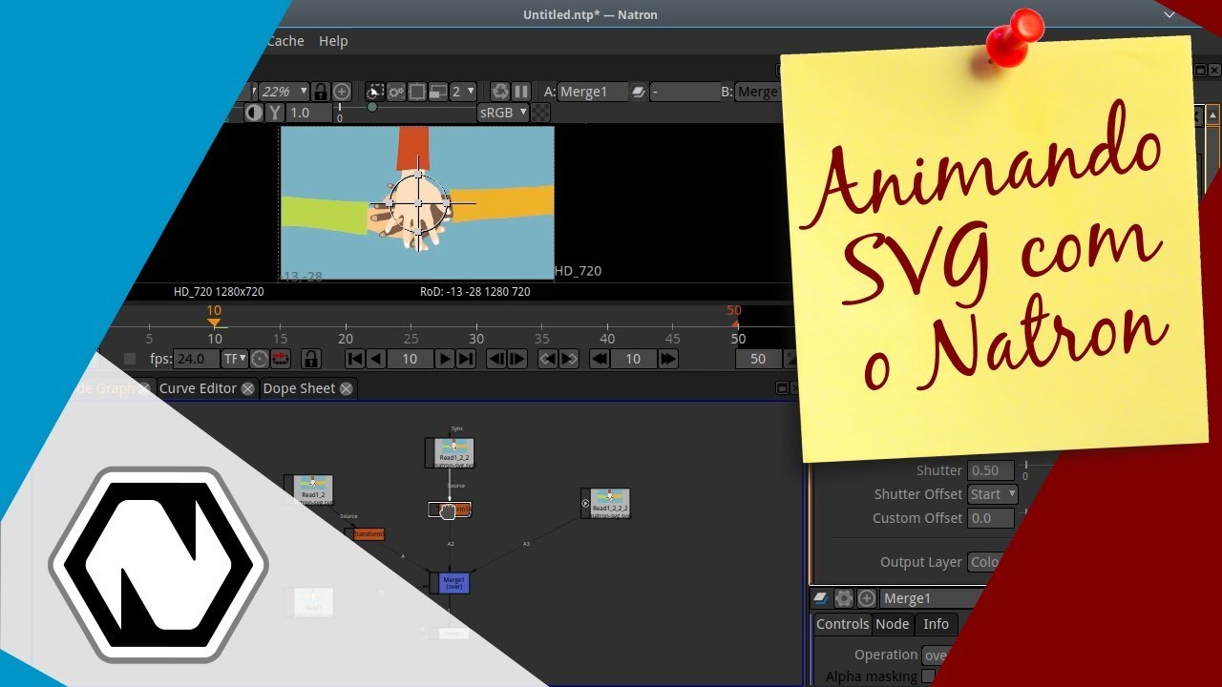The width and height of the screenshot is (1222, 687).
Task: Click the out-point 50 frame field
Action: pyautogui.click(x=758, y=359)
